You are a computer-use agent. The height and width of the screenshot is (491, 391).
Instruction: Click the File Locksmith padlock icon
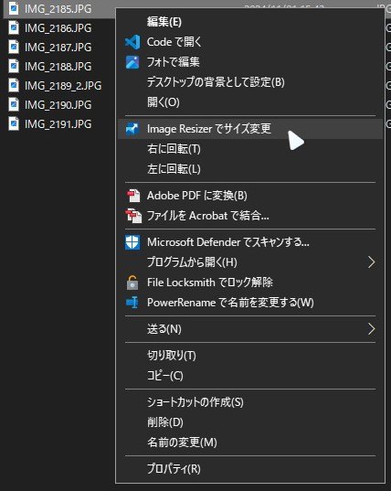(132, 283)
